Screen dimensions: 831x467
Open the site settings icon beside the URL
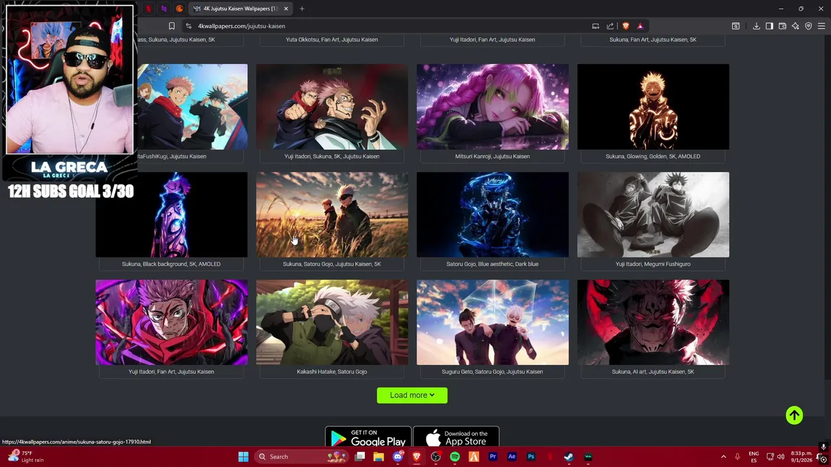[x=188, y=26]
